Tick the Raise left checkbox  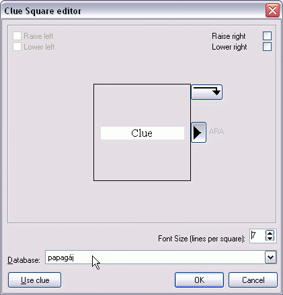click(17, 36)
